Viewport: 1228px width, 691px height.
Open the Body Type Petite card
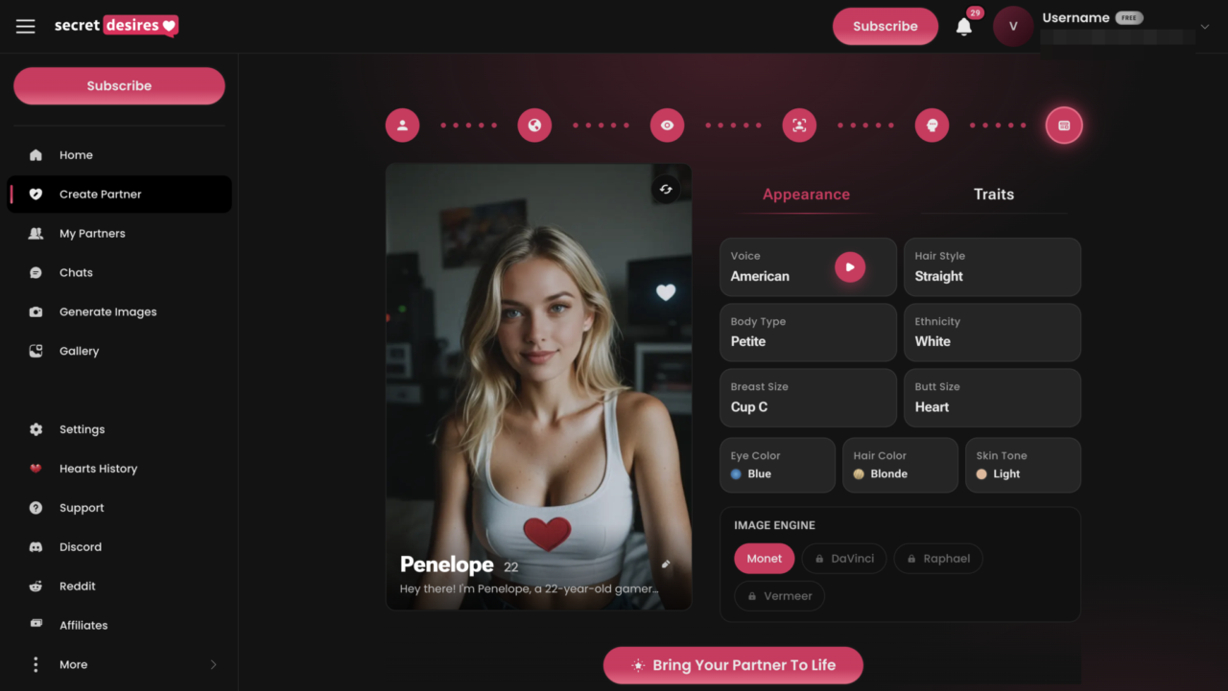coord(808,333)
